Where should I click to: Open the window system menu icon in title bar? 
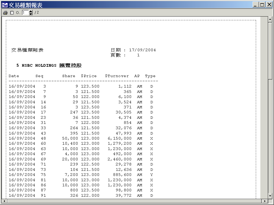5,5
